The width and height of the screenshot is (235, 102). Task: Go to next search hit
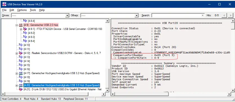coord(230,15)
